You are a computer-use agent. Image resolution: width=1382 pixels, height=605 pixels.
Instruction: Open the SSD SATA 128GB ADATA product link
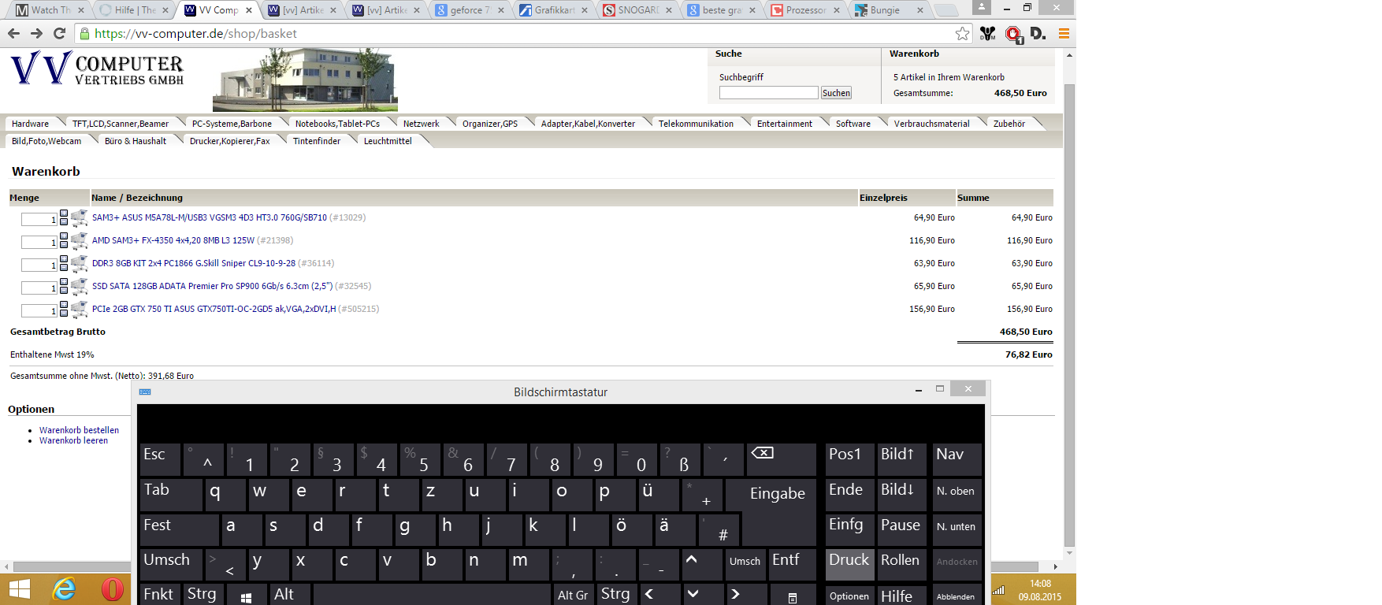212,286
